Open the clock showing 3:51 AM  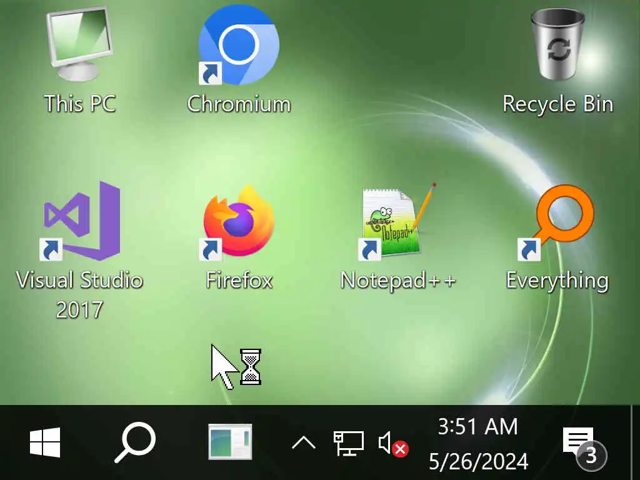point(478,444)
